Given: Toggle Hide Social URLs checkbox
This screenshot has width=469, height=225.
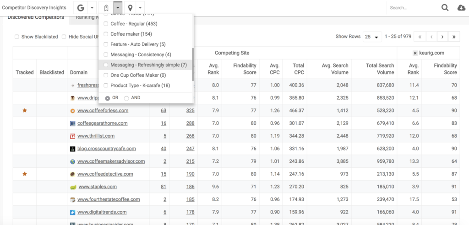Looking at the screenshot, I should coord(64,37).
